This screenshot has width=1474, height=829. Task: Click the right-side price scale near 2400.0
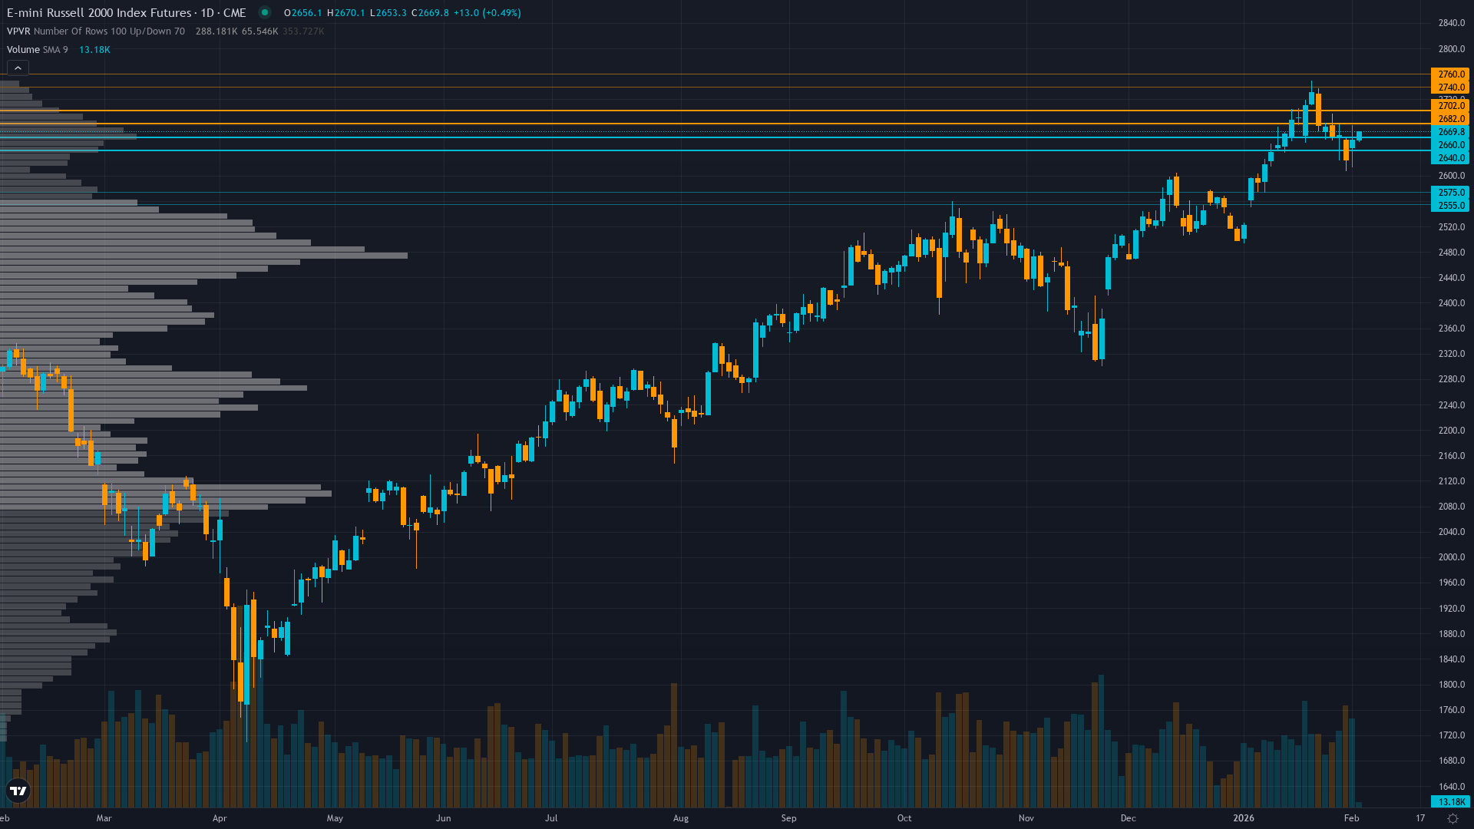1451,303
